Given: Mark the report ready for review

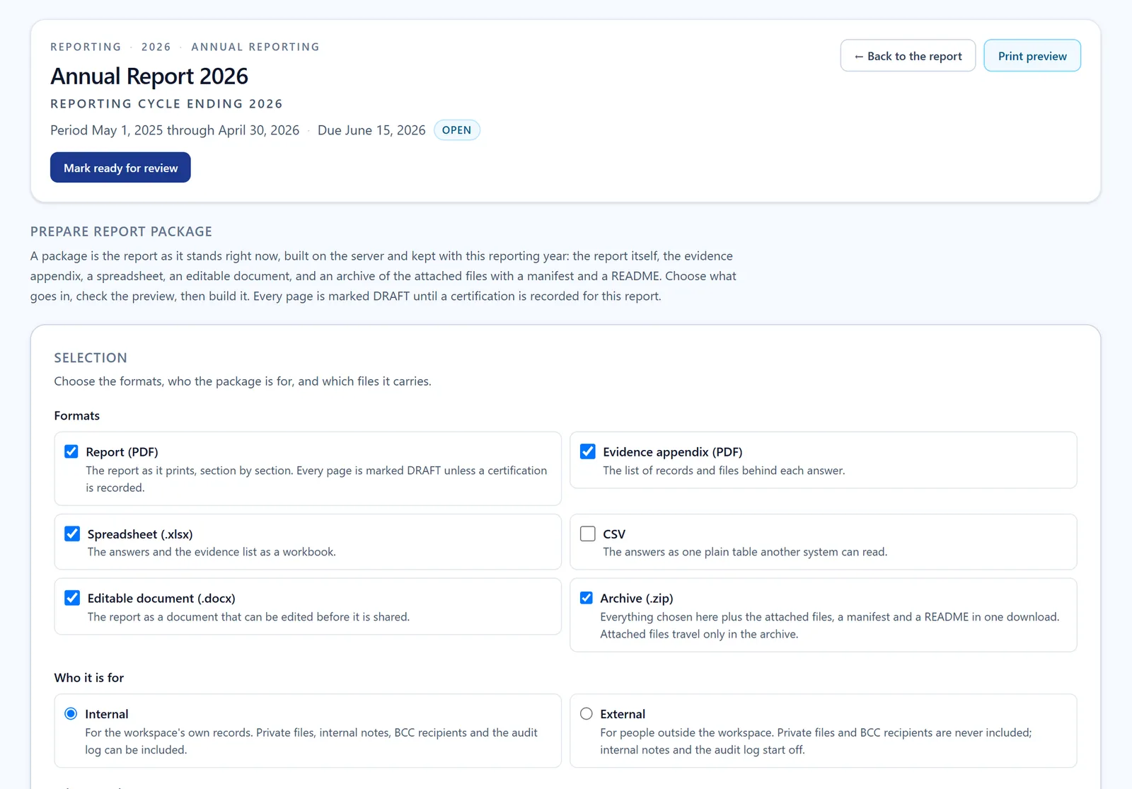Looking at the screenshot, I should coord(120,168).
